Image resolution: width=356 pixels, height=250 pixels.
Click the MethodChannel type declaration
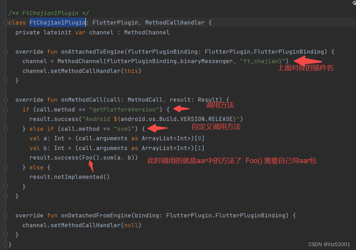(147, 32)
